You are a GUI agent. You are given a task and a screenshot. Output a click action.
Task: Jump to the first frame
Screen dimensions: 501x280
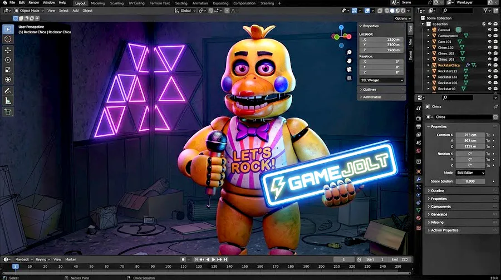(x=196, y=259)
